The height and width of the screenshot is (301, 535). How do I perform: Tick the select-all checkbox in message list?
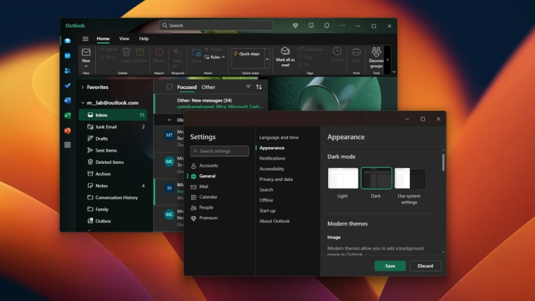pos(169,87)
